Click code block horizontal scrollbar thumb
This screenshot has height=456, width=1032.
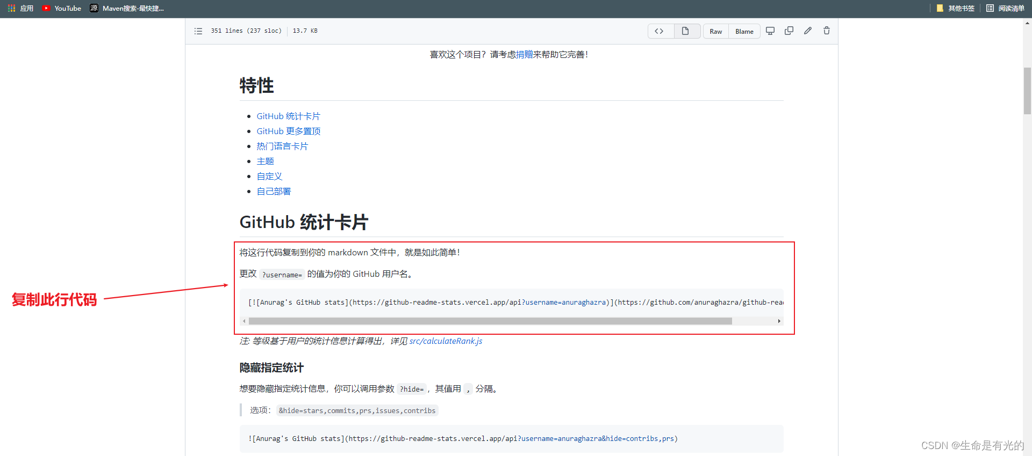490,321
